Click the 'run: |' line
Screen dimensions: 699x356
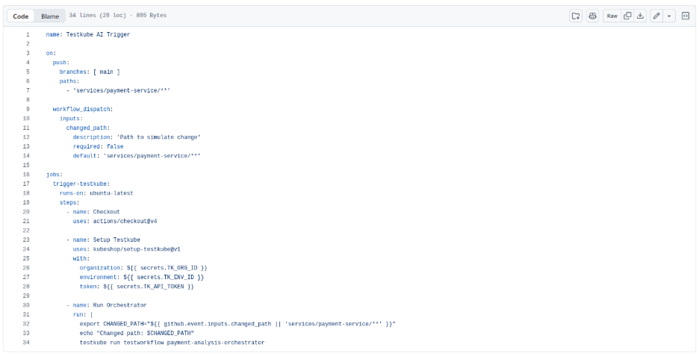(x=83, y=314)
